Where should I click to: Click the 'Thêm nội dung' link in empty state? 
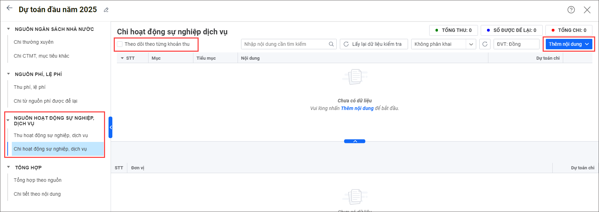tap(357, 108)
